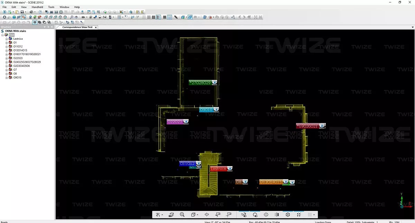Viewport: 415px width, 223px height.
Task: Expand the Lestnica tree node
Action: coord(7,39)
